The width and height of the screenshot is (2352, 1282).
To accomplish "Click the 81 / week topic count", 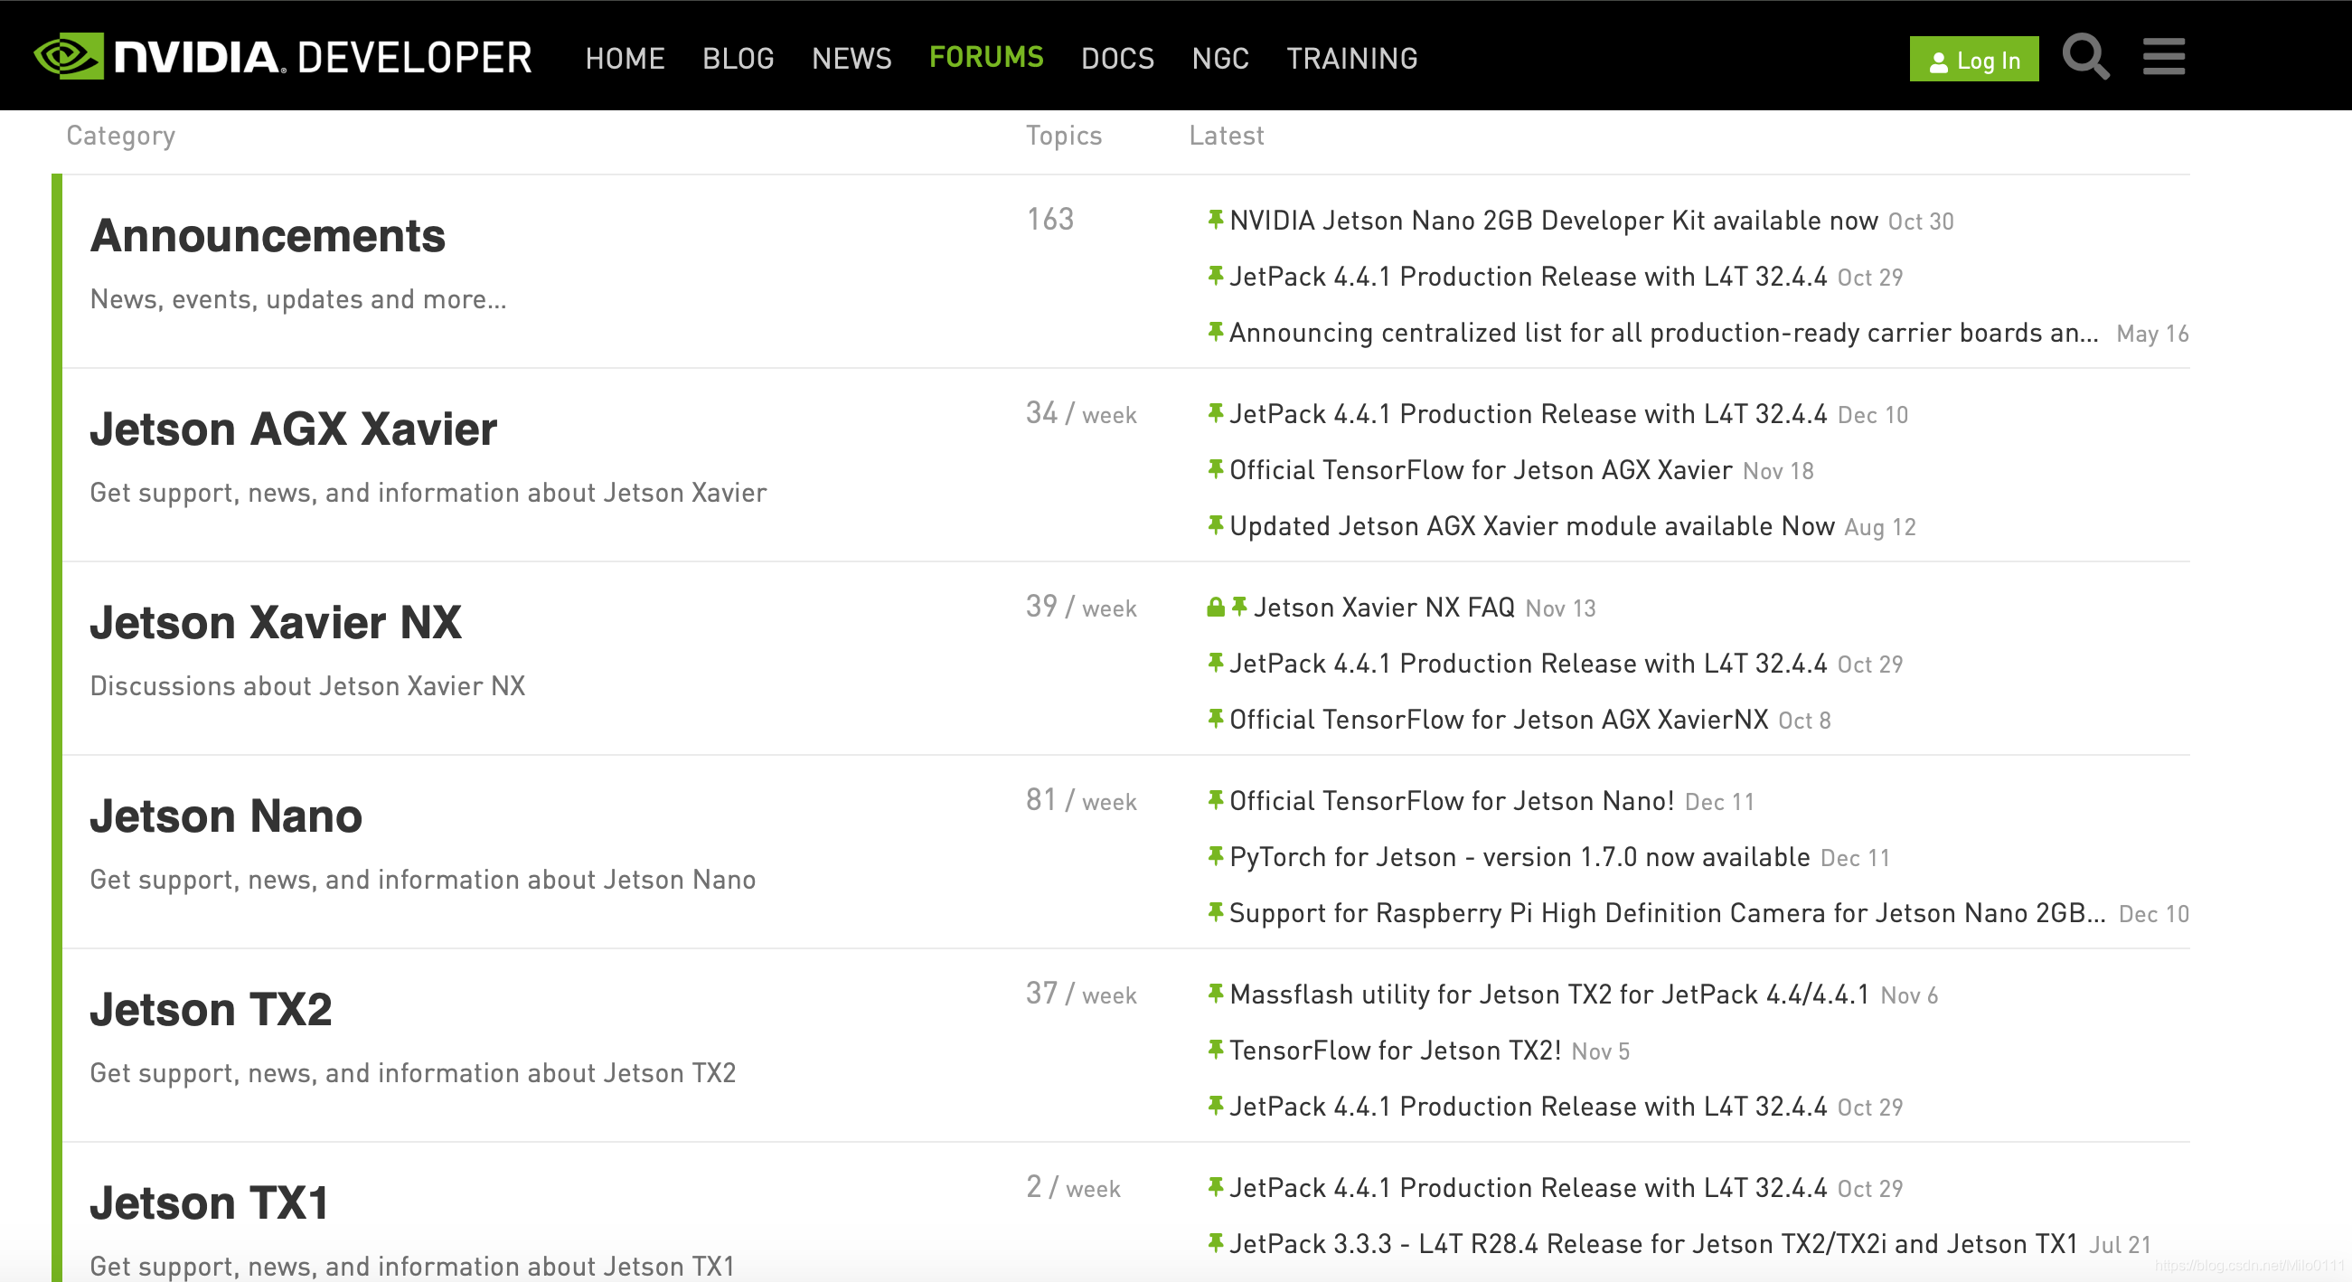I will tap(1081, 801).
